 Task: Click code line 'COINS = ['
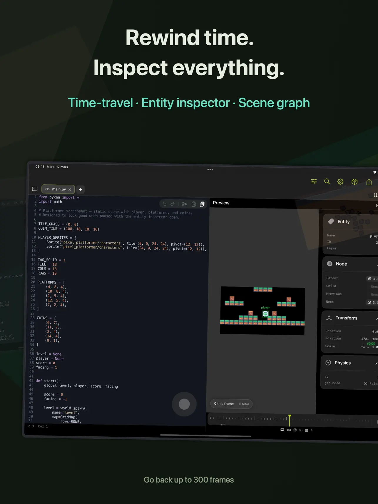click(x=46, y=318)
